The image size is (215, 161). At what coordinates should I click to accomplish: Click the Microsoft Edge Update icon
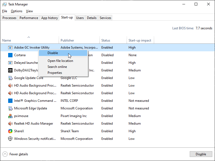click(x=10, y=108)
